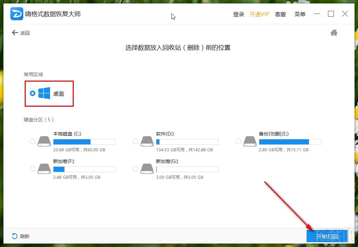Select the 新加卷(G:) radio button
Image resolution: width=358 pixels, height=247 pixels.
[x=135, y=168]
